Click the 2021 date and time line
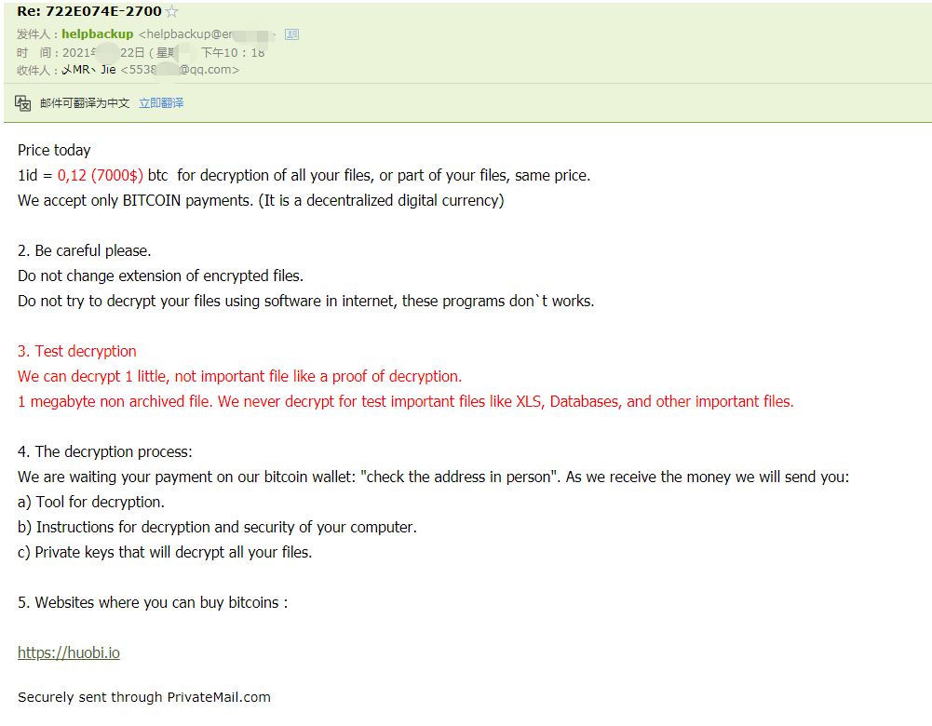Screen dimensions: 932x726 pos(164,52)
